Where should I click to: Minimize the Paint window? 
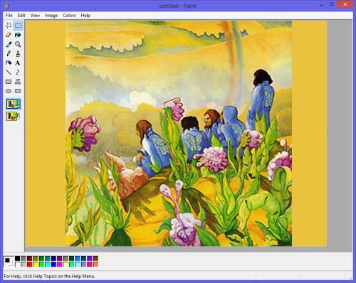pyautogui.click(x=322, y=5)
